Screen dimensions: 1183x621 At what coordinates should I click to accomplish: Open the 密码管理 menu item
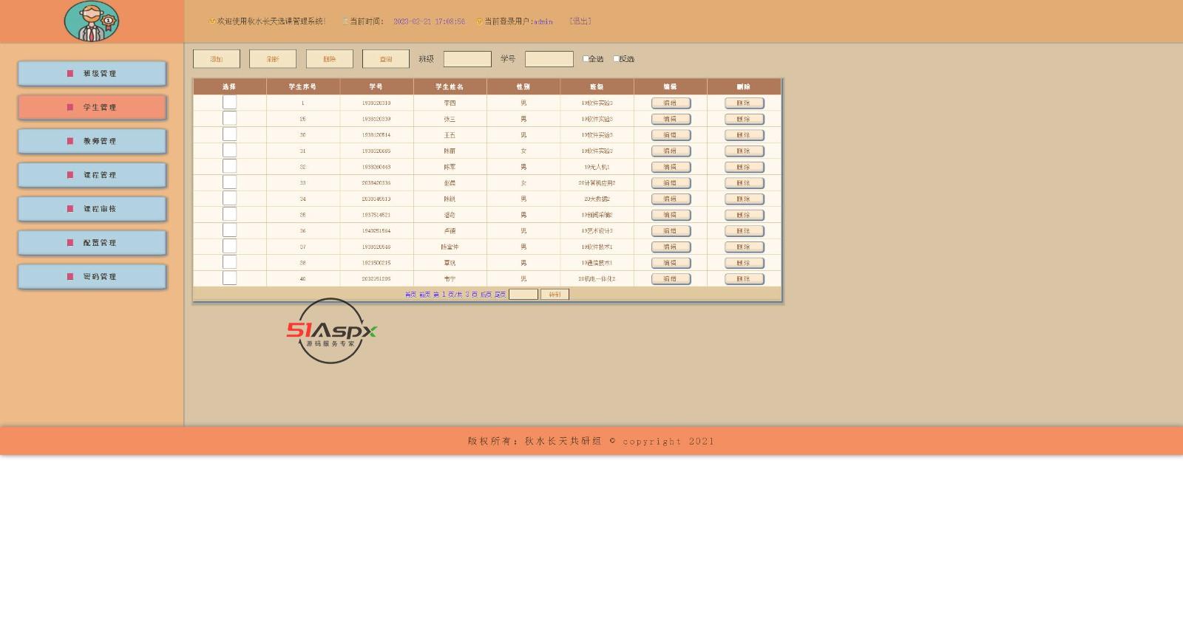(x=92, y=277)
